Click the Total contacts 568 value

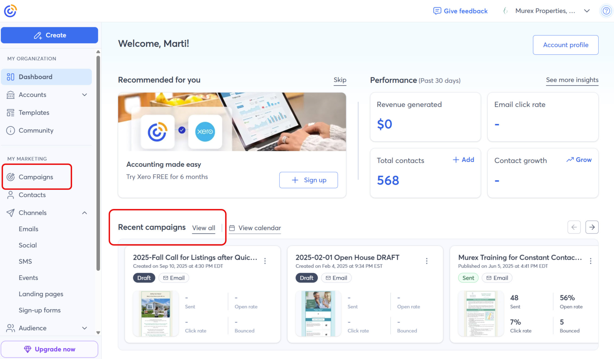coord(388,180)
